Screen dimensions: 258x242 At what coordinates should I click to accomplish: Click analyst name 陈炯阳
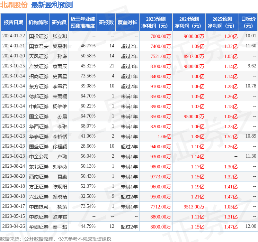click(x=60, y=187)
